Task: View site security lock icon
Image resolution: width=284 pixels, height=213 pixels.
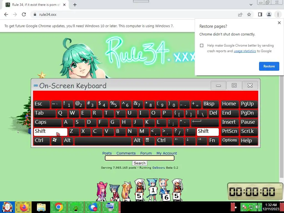Action: click(x=35, y=14)
